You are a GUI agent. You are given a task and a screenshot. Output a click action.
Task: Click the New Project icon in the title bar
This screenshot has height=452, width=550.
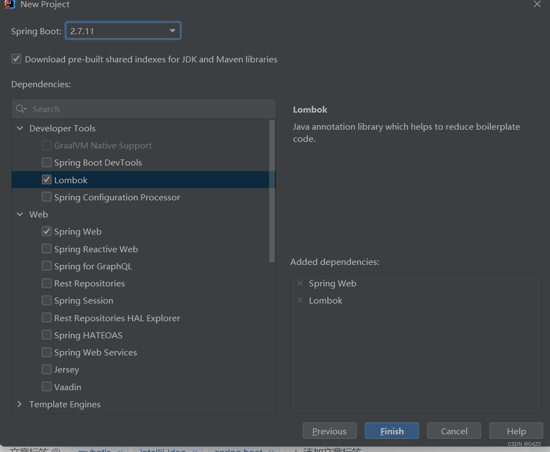pyautogui.click(x=9, y=4)
